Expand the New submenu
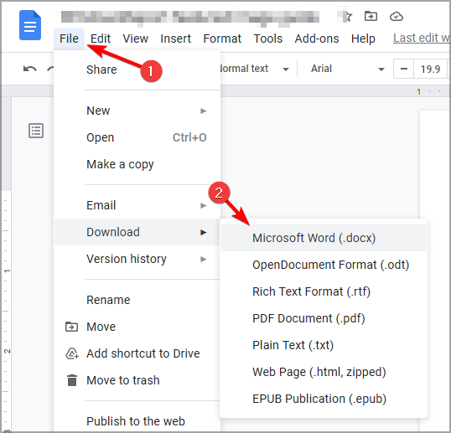The image size is (451, 433). click(137, 111)
